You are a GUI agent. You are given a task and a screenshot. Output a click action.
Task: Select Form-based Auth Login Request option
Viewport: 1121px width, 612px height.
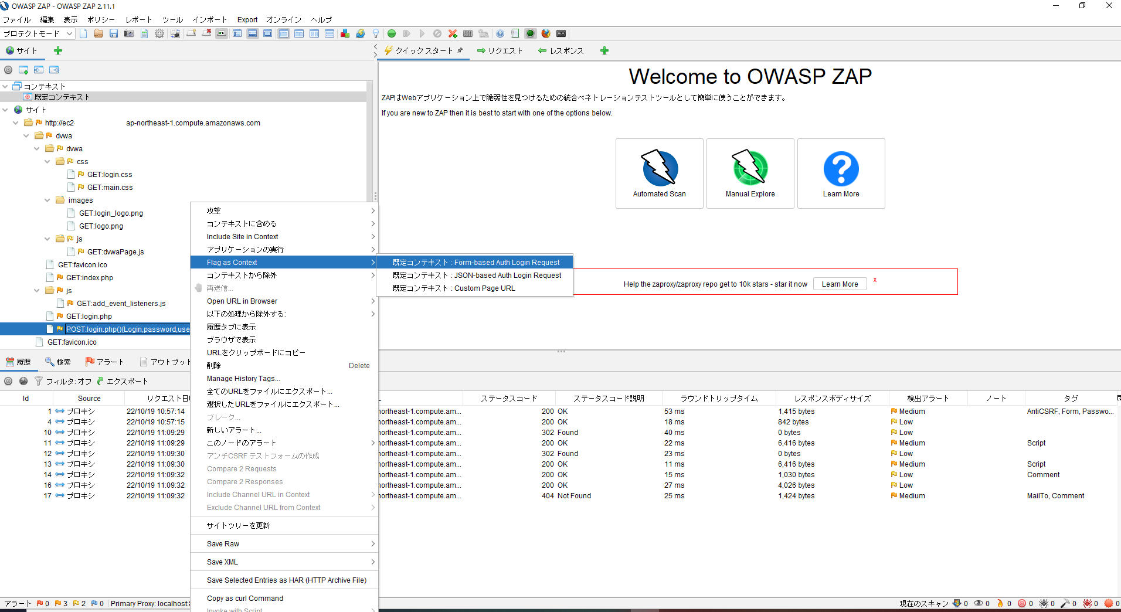[x=475, y=262]
